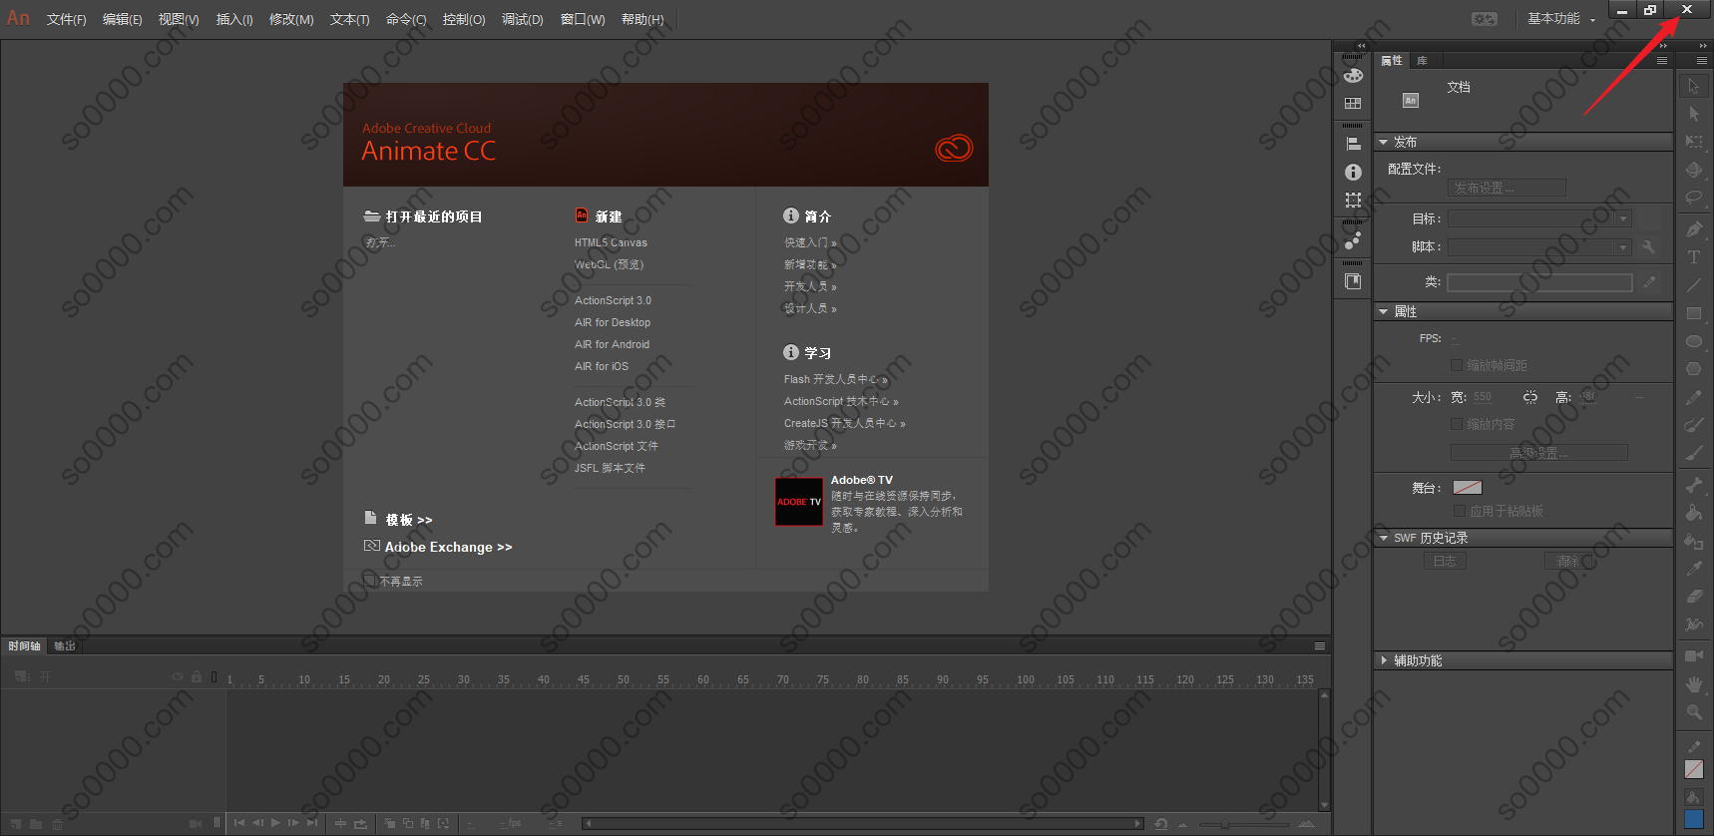Screen dimensions: 1714x836
Task: Open the timeline panel options menu
Action: click(1319, 646)
